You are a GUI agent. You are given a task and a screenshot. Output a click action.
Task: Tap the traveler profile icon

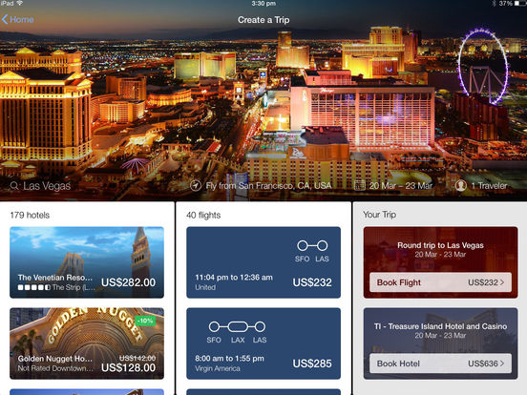click(x=461, y=185)
